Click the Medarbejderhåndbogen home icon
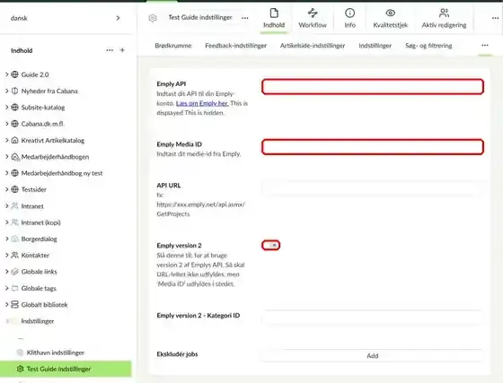 point(15,157)
